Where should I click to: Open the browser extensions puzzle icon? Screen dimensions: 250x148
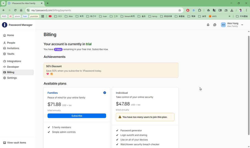pyautogui.click(x=200, y=10)
